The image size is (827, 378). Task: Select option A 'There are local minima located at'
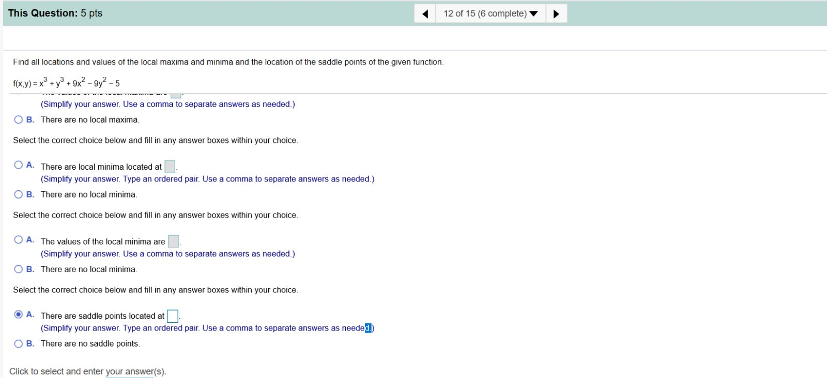pyautogui.click(x=19, y=165)
